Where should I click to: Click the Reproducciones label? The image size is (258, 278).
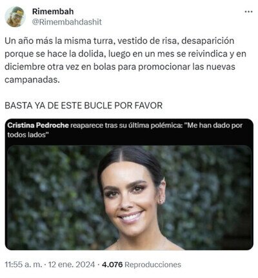coord(153,264)
